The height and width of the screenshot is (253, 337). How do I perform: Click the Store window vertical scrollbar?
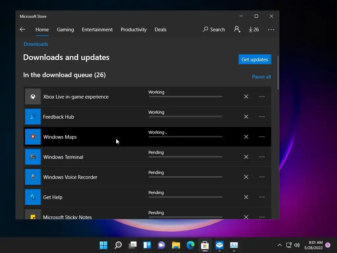278,73
